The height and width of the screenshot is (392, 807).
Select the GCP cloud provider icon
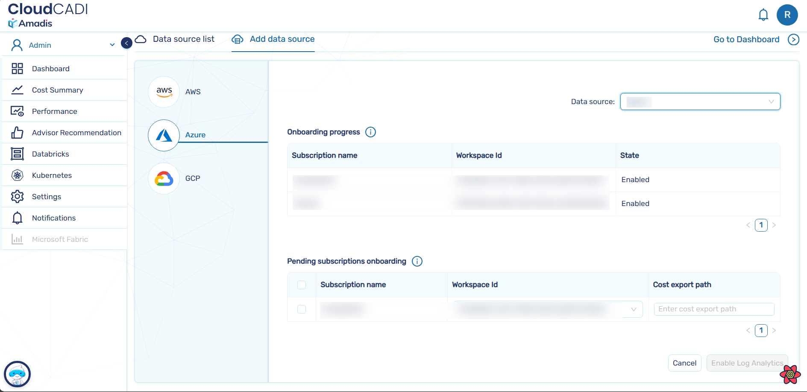click(x=164, y=178)
